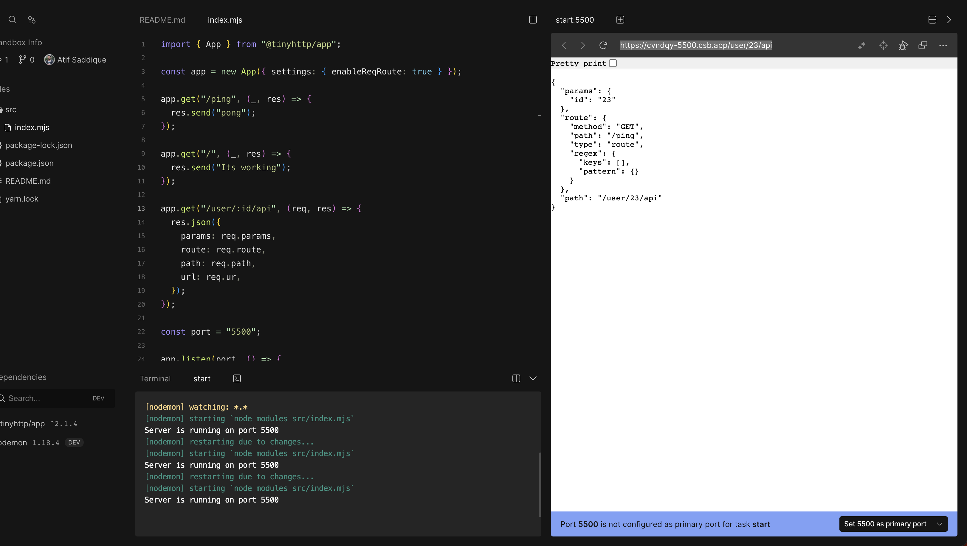The height and width of the screenshot is (546, 967).
Task: Toggle the split editor layout icon
Action: [x=533, y=20]
